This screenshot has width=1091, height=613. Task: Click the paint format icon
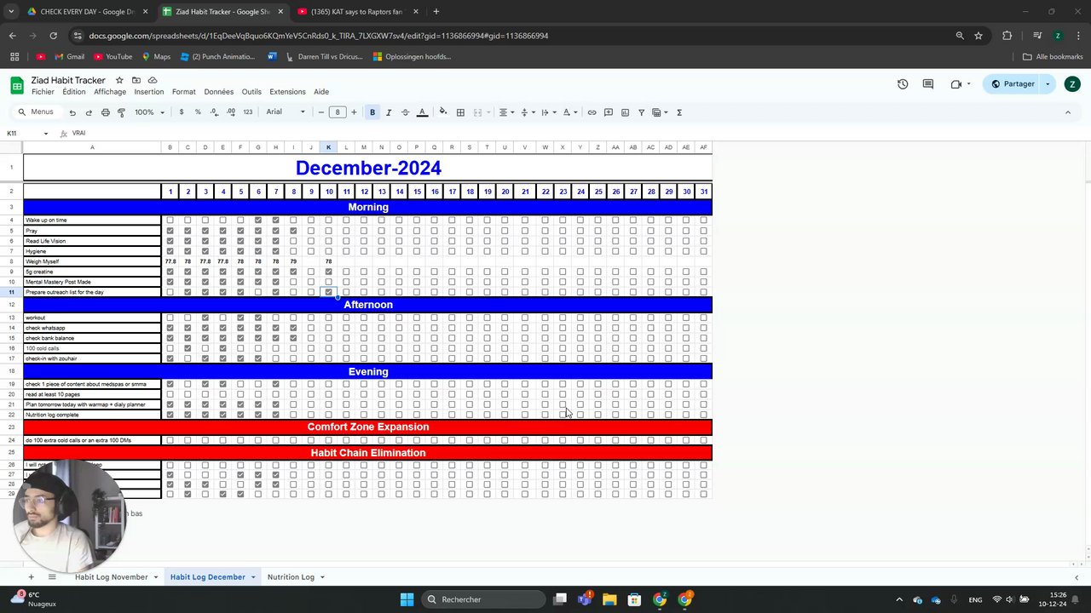(122, 112)
